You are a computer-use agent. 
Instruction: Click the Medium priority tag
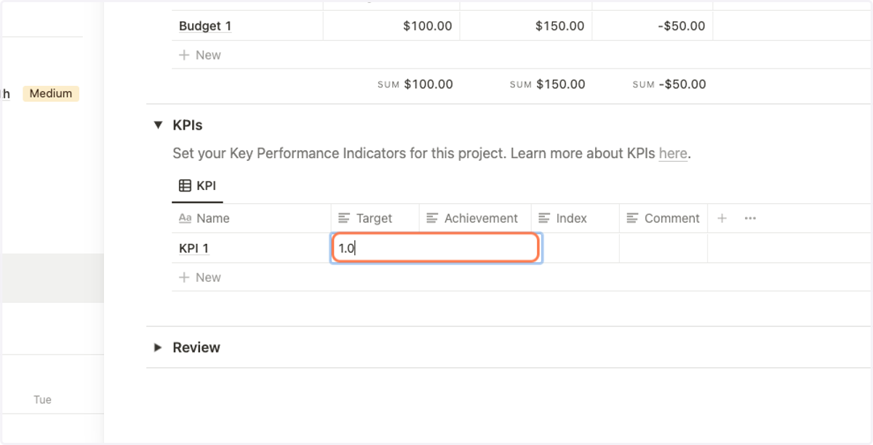[x=51, y=93]
